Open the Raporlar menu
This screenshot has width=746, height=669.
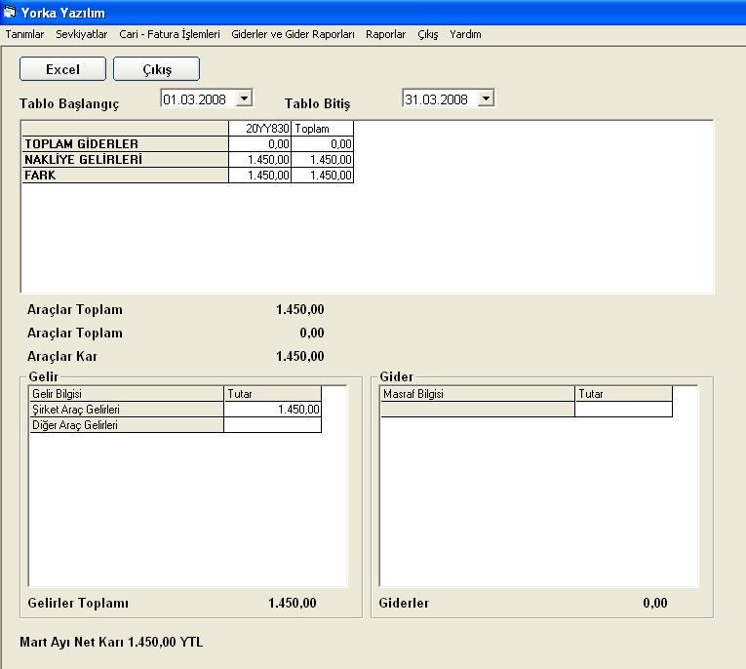pyautogui.click(x=386, y=34)
